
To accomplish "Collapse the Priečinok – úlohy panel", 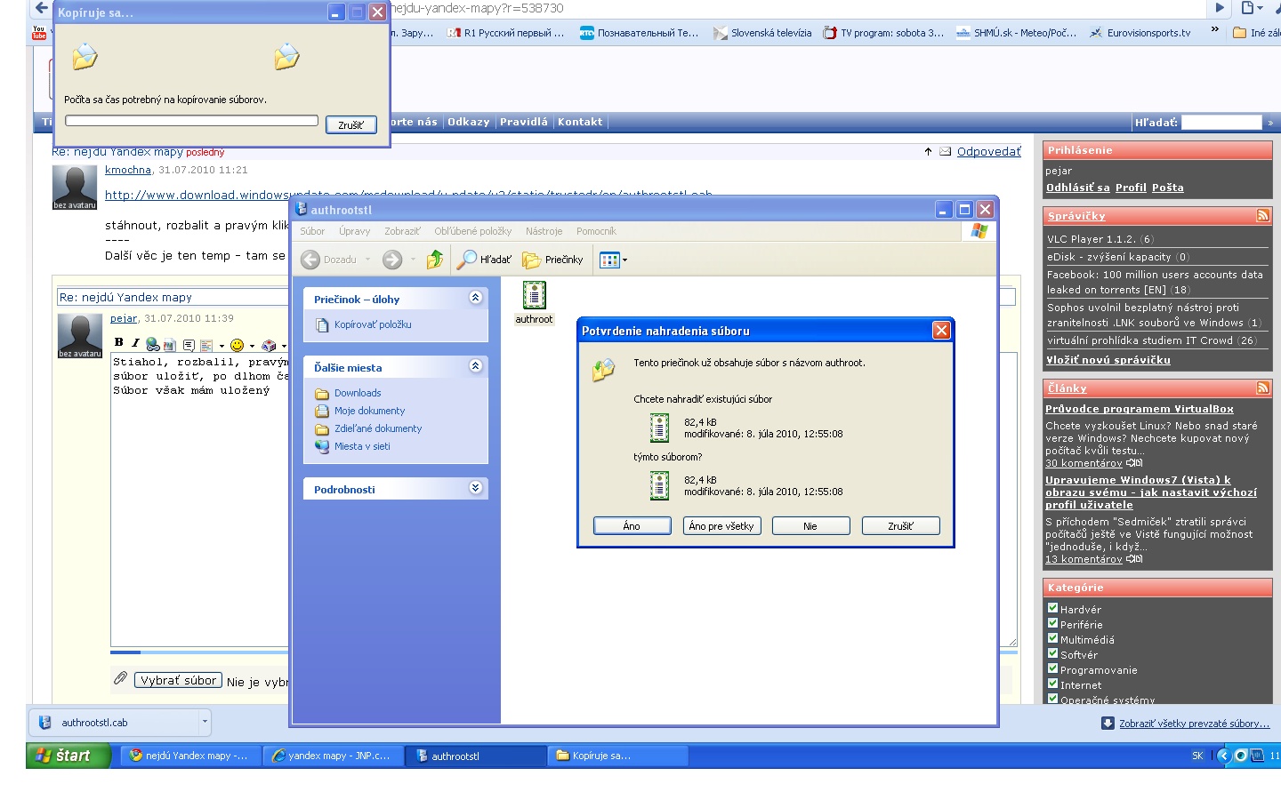I will point(475,298).
